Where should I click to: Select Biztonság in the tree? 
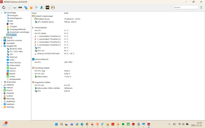pos(11,99)
